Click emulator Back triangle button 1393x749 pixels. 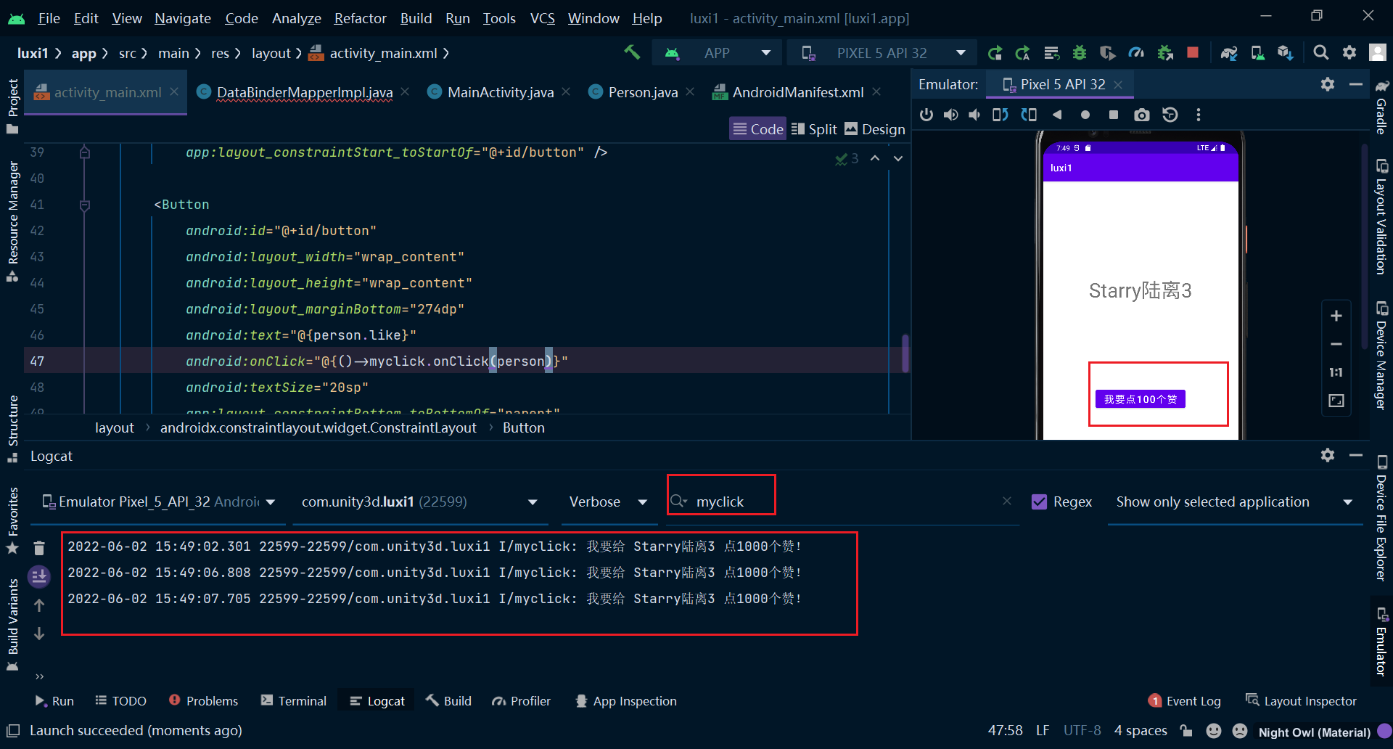(1057, 115)
